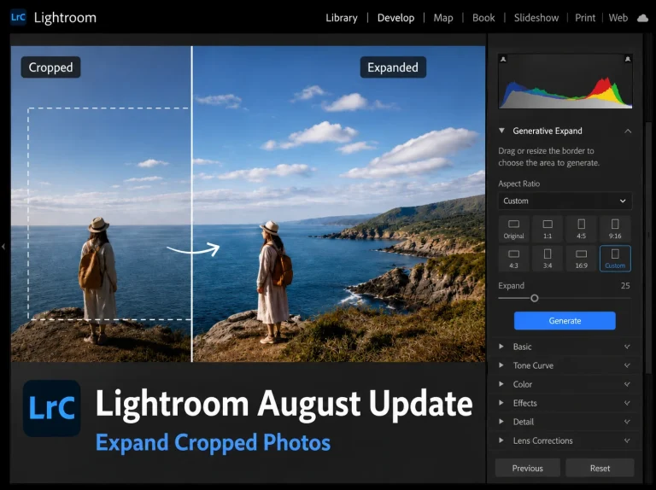Toggle the Effects panel switch
This screenshot has height=490, width=656.
point(627,403)
